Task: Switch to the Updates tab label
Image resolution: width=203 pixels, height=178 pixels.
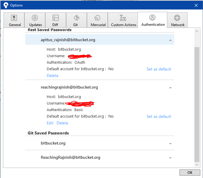Action: (35, 25)
